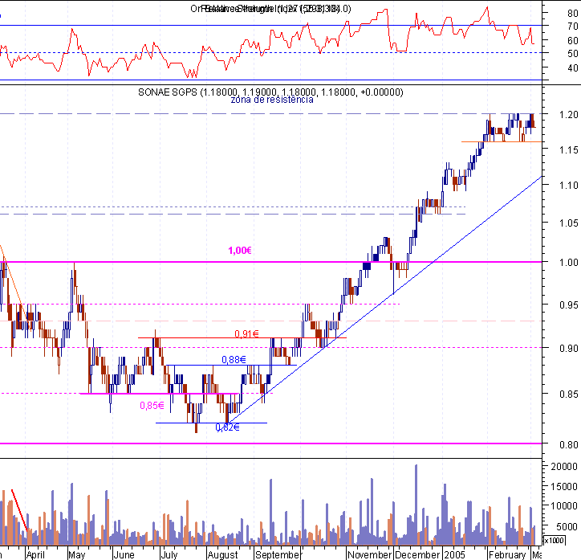Select the 0,88€ blue level label
This screenshot has width=581, height=560.
tap(234, 360)
